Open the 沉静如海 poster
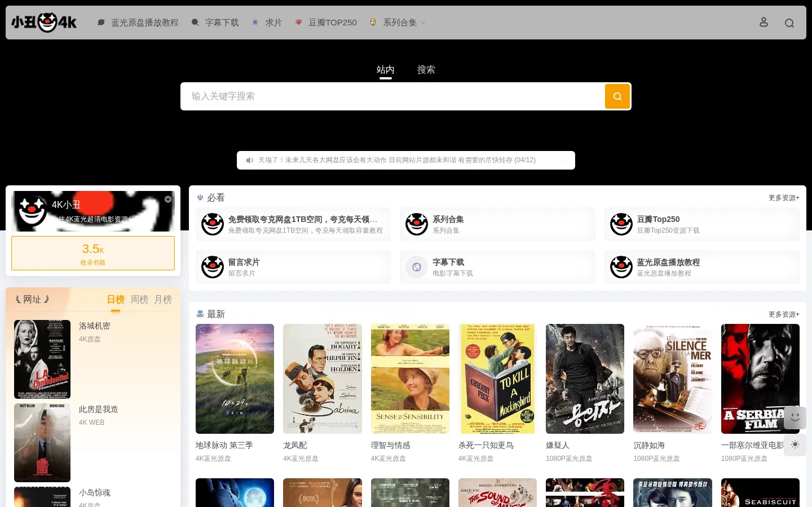This screenshot has height=507, width=812. click(673, 379)
